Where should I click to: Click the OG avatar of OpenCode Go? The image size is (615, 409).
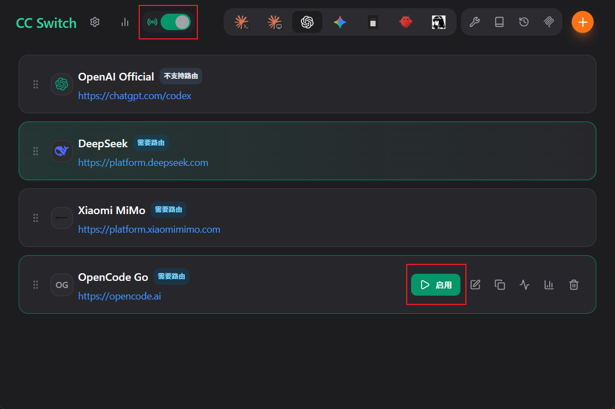coord(62,285)
